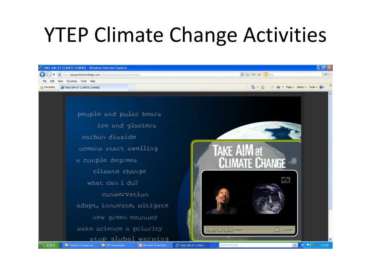Click the 'what can i do?' text
This screenshot has height=278, width=371.
112,183
